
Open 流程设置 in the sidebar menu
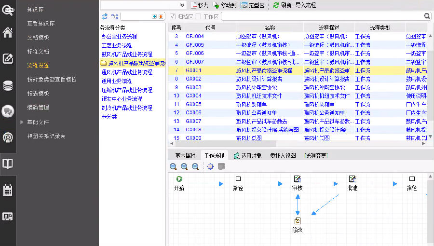[x=38, y=66]
